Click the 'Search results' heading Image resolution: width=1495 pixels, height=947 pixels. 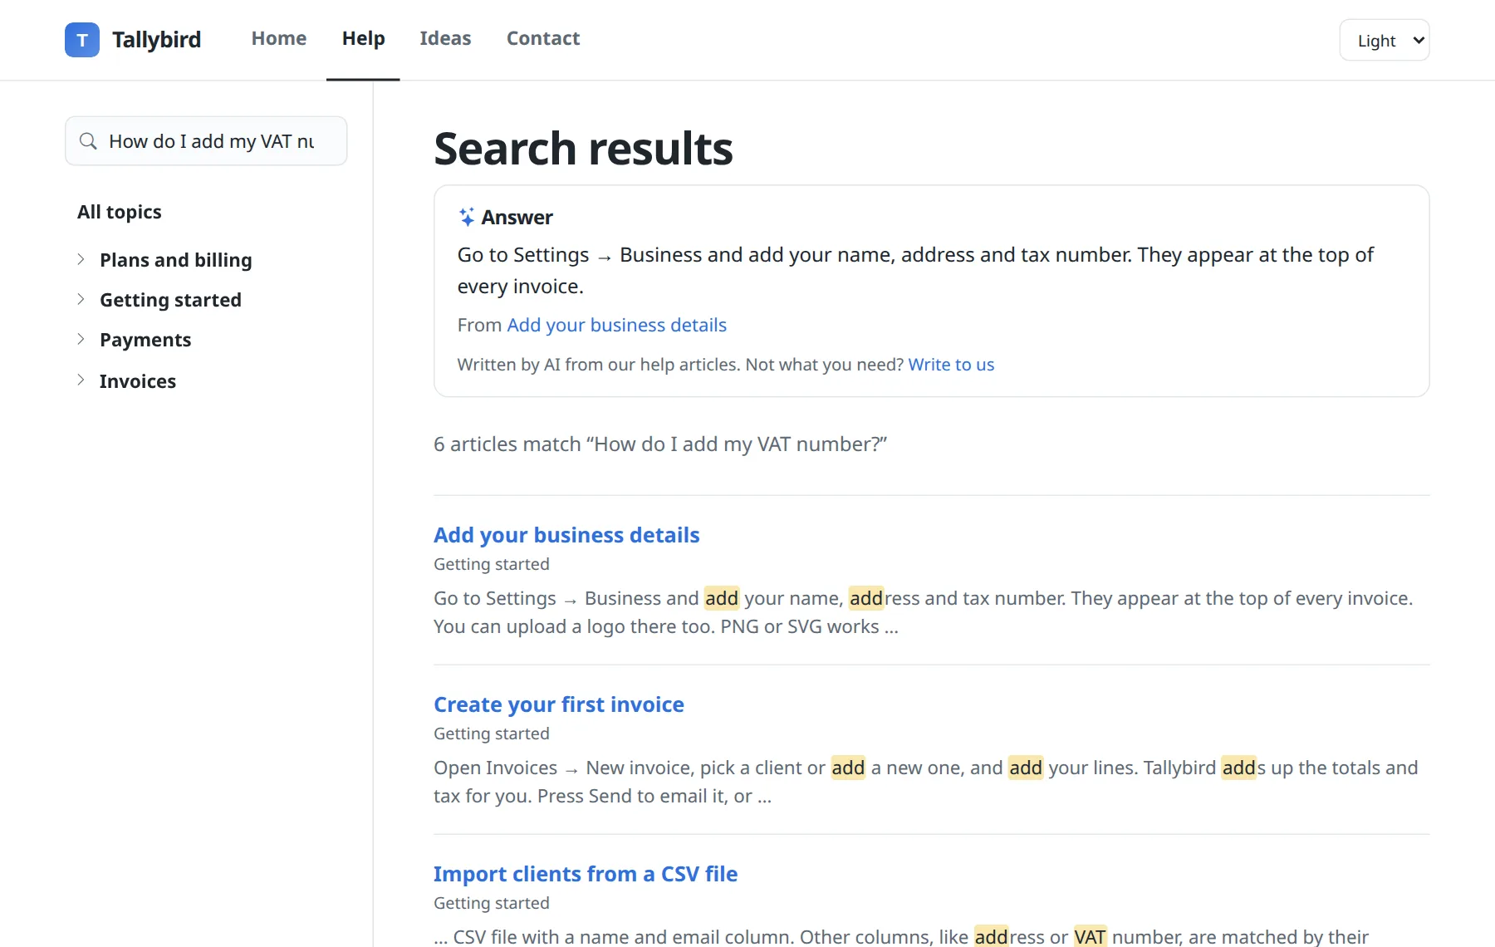click(x=583, y=149)
